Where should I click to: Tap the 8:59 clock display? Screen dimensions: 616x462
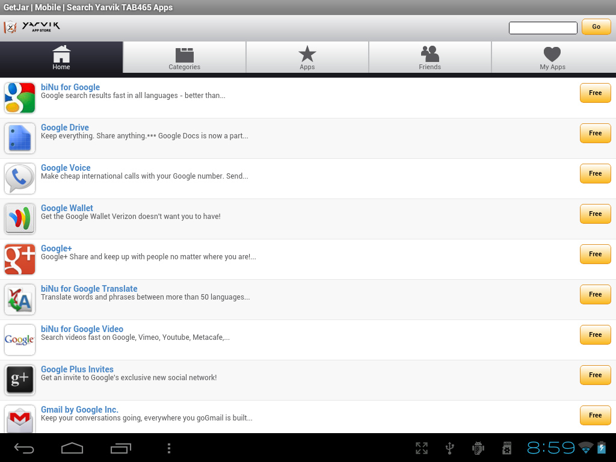[x=550, y=448]
